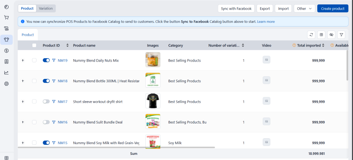Enable the toggle for product NM17
Image resolution: width=353 pixels, height=160 pixels.
coord(46,102)
